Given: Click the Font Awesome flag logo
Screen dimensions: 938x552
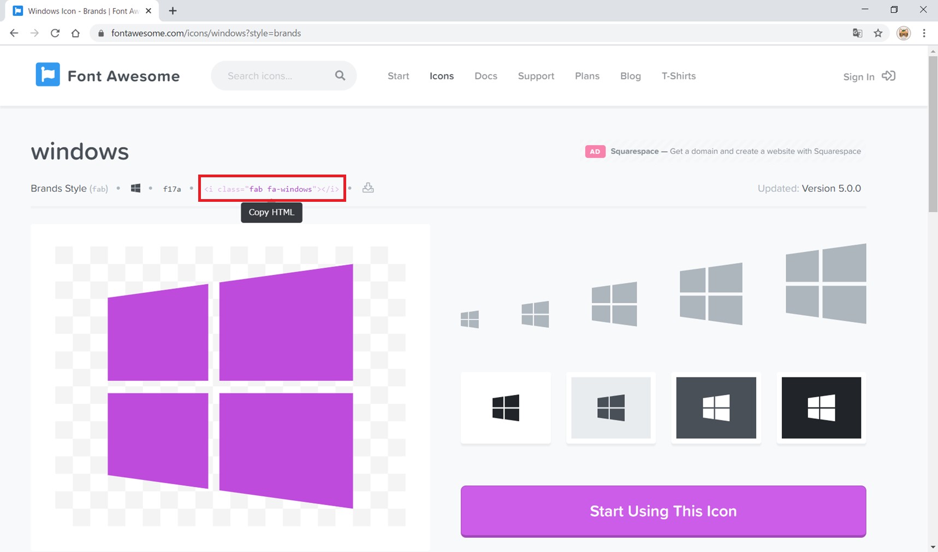Looking at the screenshot, I should pos(48,75).
